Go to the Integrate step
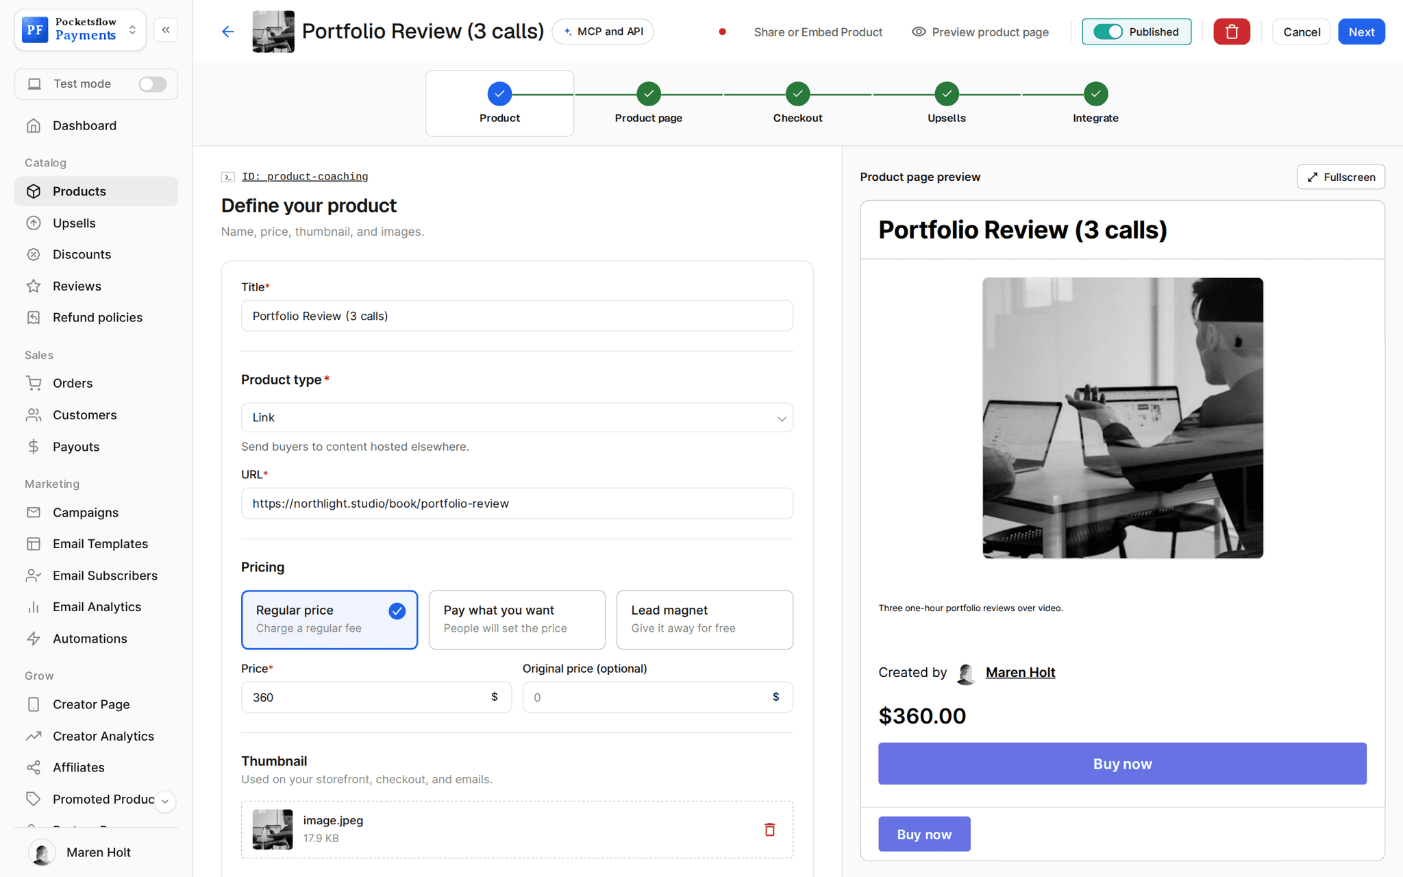The image size is (1403, 877). (x=1095, y=103)
